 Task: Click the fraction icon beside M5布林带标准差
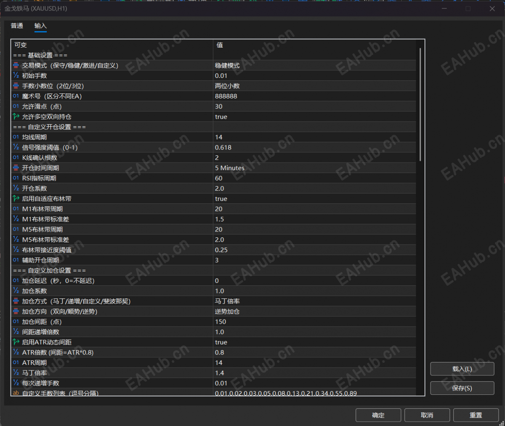pos(16,240)
